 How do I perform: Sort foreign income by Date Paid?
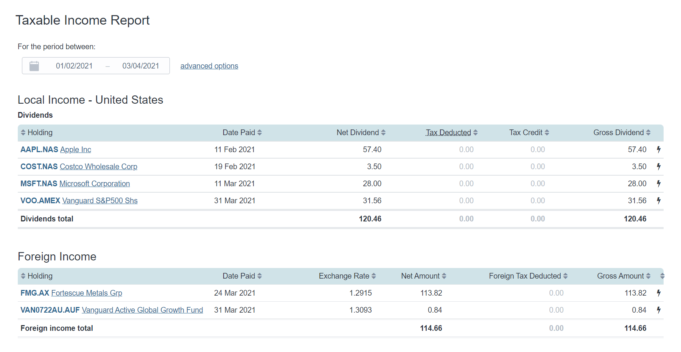[x=242, y=276]
